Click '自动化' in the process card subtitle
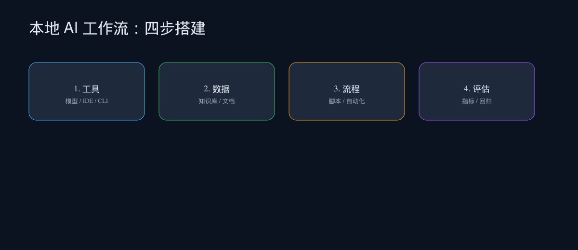This screenshot has width=578, height=250. pos(355,101)
